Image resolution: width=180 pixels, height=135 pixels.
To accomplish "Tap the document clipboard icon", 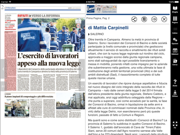I will pos(144,19).
